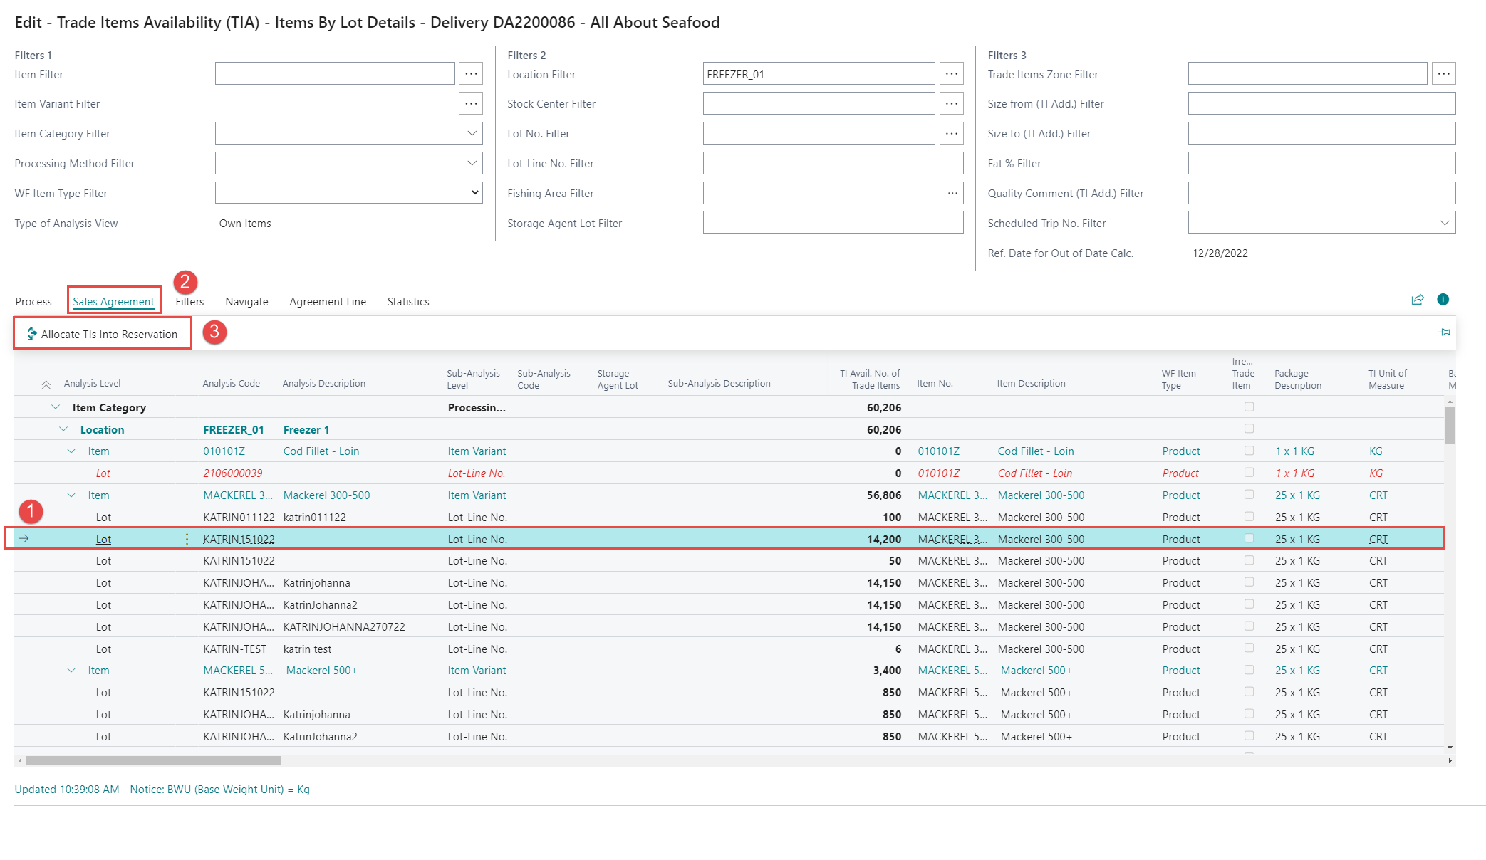This screenshot has height=860, width=1486.
Task: Sort by TI Avail. No. of Trade Items header
Action: coord(870,379)
